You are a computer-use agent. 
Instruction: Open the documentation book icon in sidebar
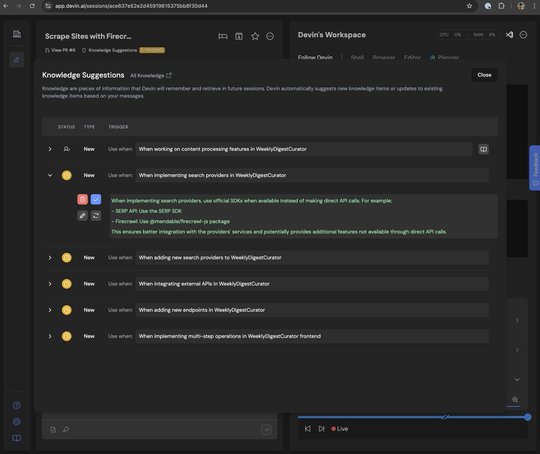click(17, 438)
